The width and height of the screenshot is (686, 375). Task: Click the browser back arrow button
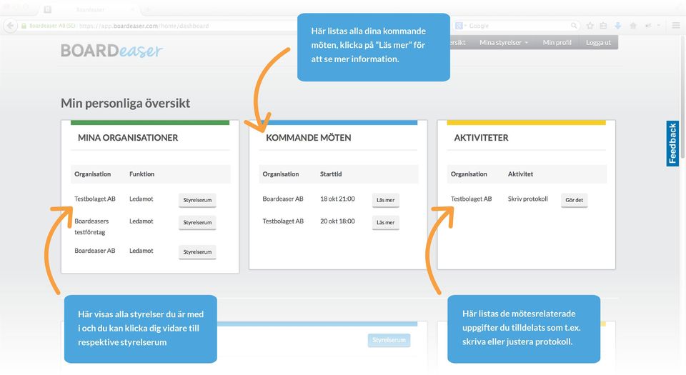11,26
